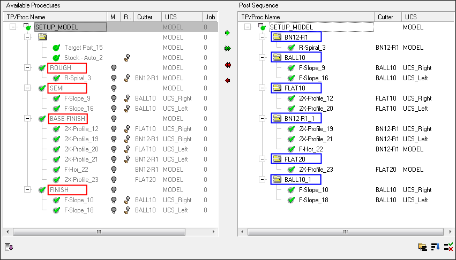Screen dimensions: 456x260
Task: Select Stock - Auto_2 procedure
Action: tap(83, 58)
